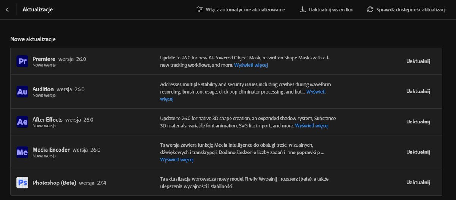This screenshot has width=456, height=200.
Task: Click Nowa wersja label under Audition
Action: (x=44, y=95)
